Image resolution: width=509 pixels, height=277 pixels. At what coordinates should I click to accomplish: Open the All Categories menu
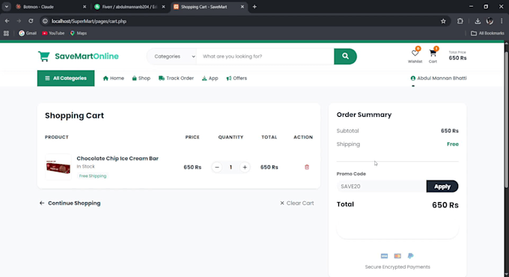(66, 79)
